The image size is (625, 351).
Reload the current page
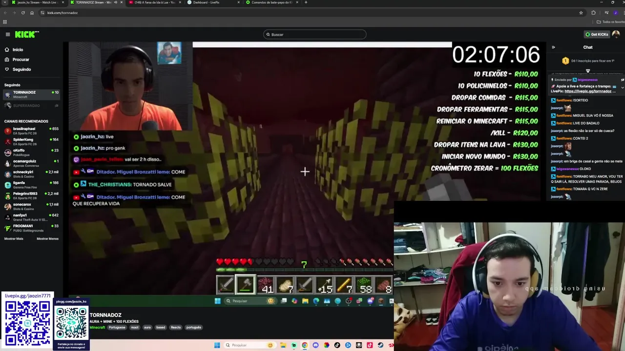(23, 13)
